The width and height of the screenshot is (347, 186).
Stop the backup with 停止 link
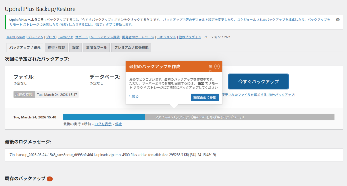[x=118, y=124]
